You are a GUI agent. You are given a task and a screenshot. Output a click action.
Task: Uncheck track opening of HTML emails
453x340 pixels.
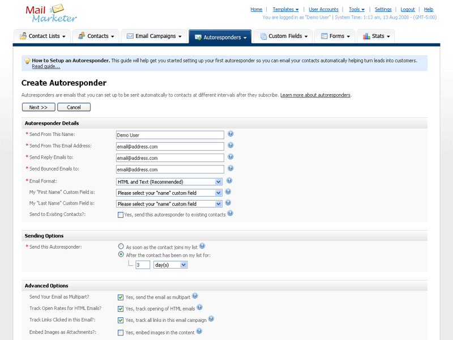pos(121,309)
